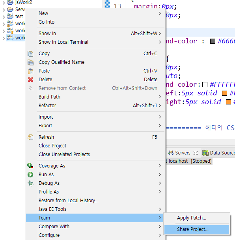Switch to the Servers tab
Image resolution: width=235 pixels, height=240 pixels.
(x=183, y=153)
